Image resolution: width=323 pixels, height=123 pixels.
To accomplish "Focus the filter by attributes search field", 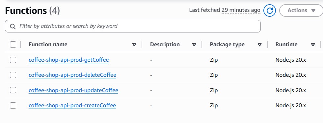I will [133, 26].
